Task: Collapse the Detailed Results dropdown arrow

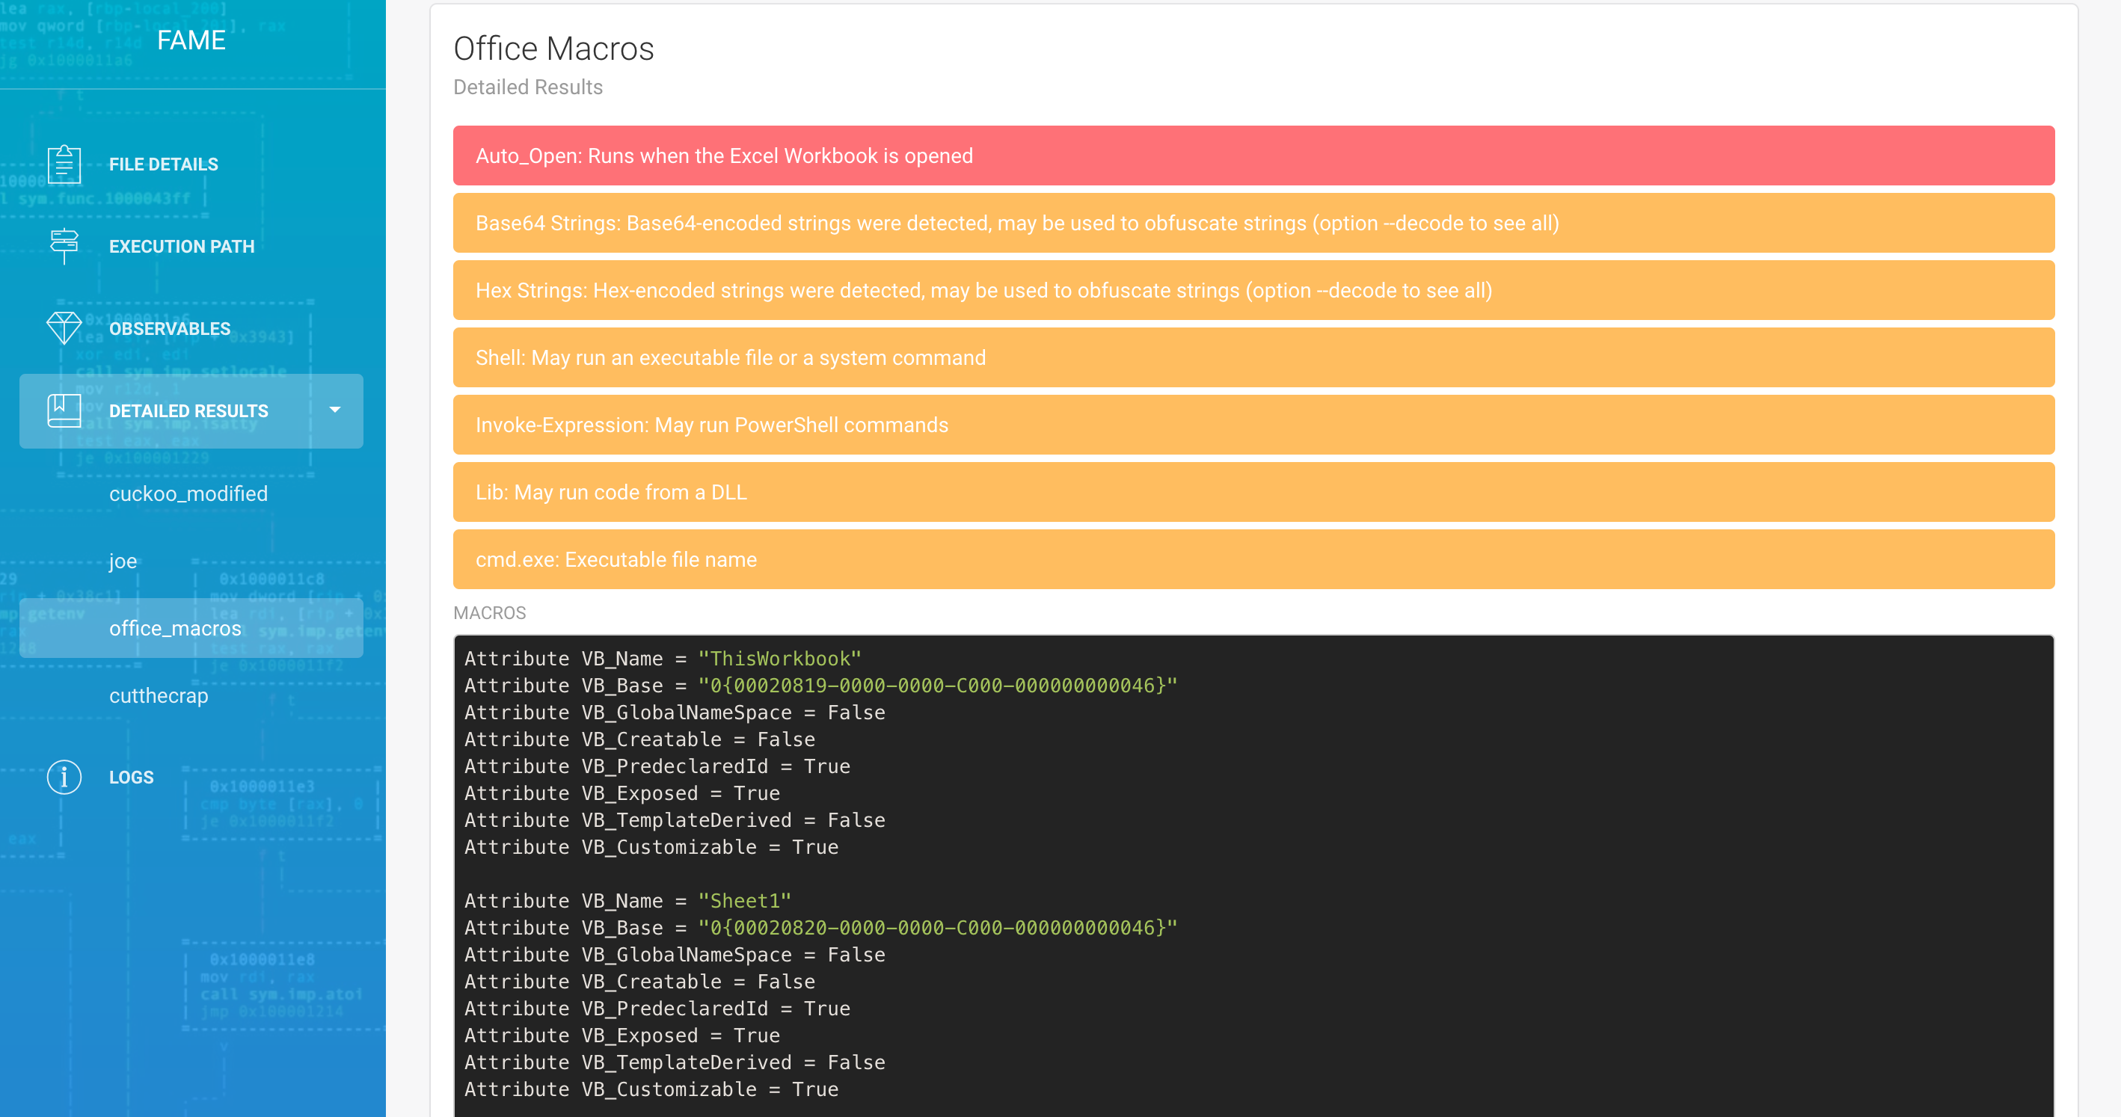Action: click(334, 410)
